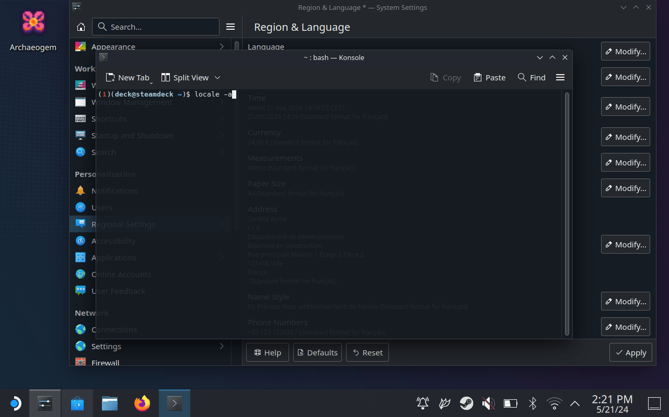Click the muted audio volume tray icon
The height and width of the screenshot is (417, 669).
[x=488, y=403]
